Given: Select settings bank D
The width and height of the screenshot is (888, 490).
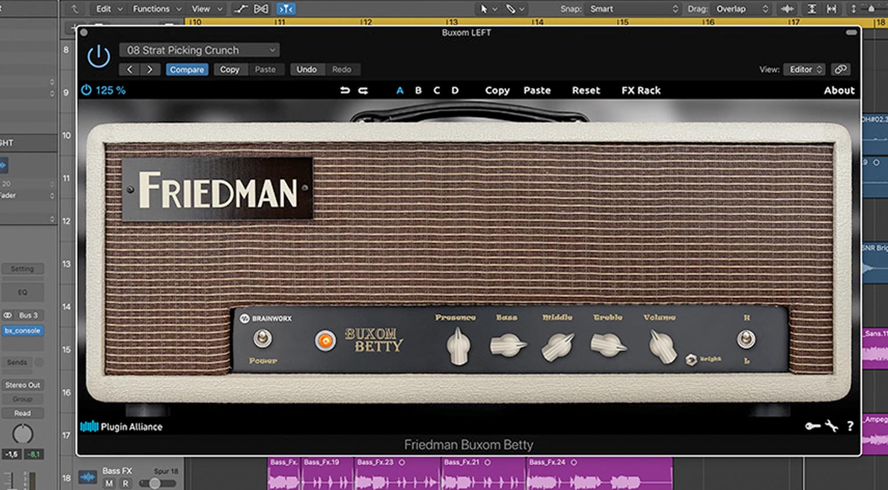Looking at the screenshot, I should [455, 91].
